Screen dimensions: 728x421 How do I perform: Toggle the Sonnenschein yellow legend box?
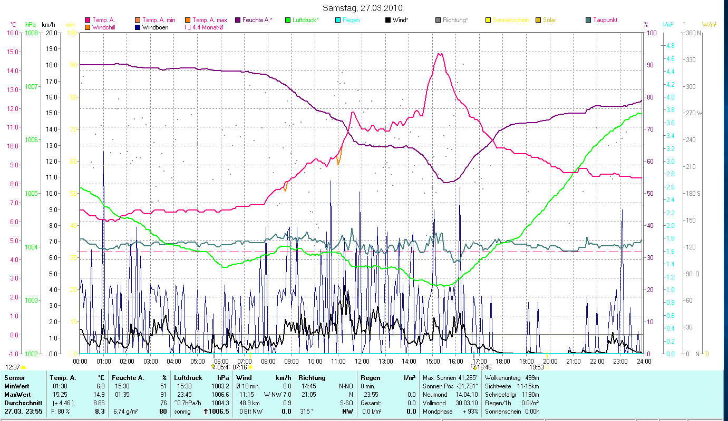point(488,20)
